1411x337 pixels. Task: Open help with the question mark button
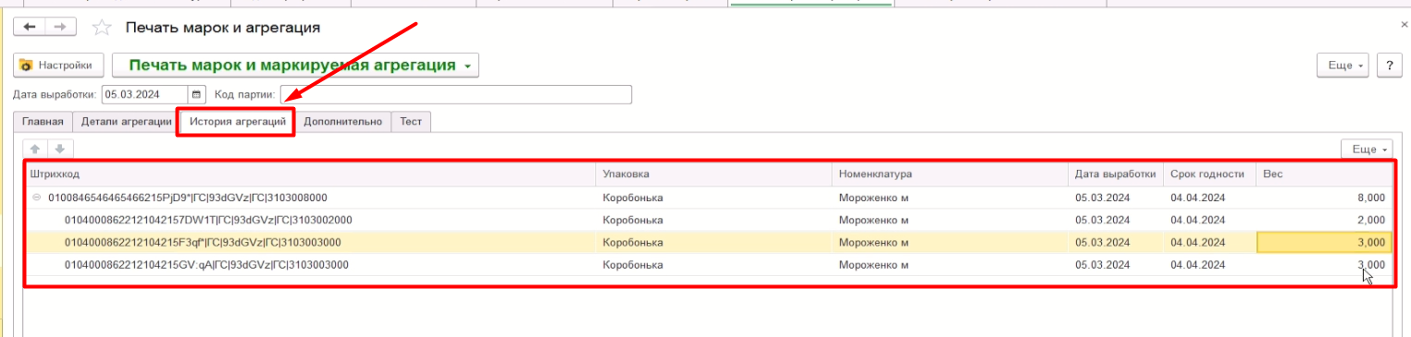pos(1389,66)
